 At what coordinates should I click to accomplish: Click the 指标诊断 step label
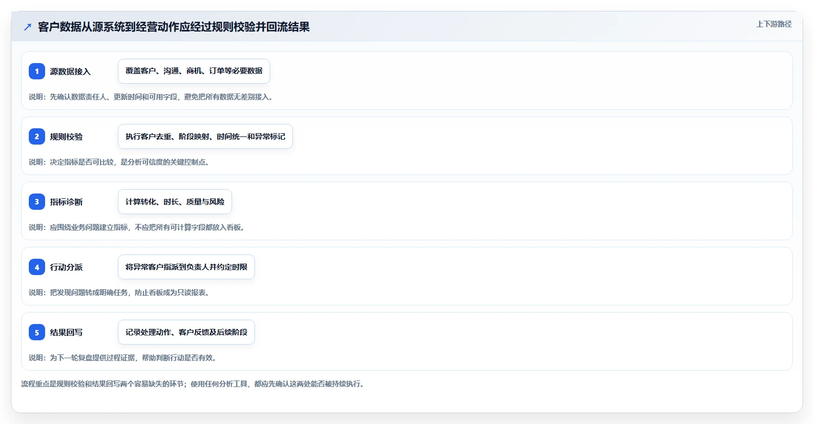tap(66, 202)
